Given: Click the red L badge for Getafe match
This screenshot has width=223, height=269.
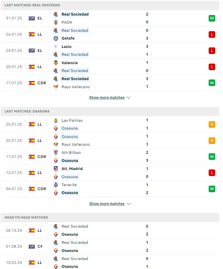Looking at the screenshot, I should coord(212,34).
